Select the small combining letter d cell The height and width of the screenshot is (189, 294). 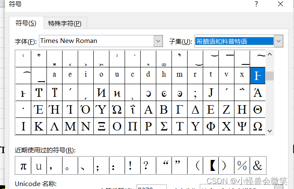(148, 76)
